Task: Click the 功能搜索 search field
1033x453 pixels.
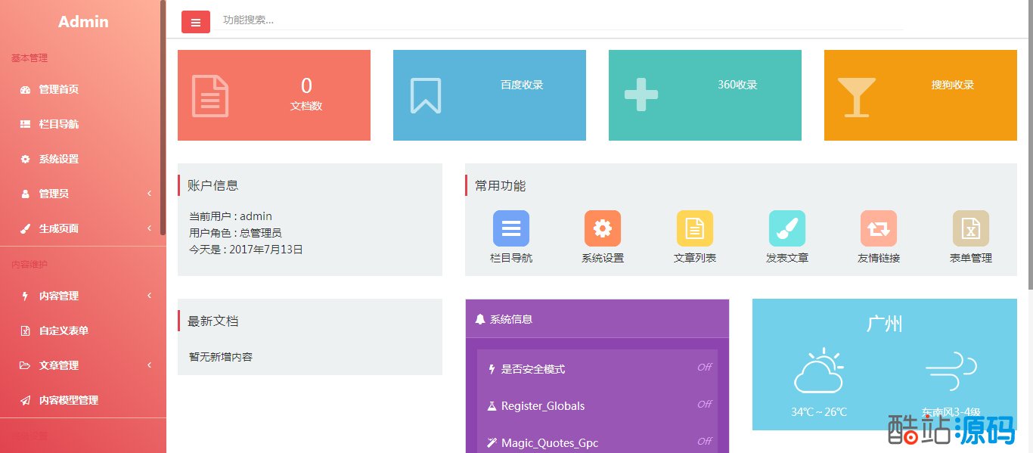Action: pos(560,20)
